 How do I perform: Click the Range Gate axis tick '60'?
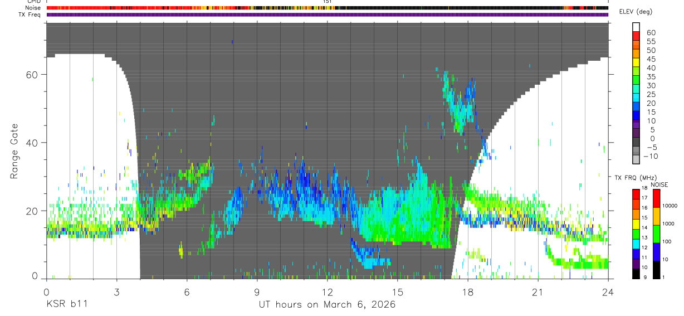pos(32,74)
